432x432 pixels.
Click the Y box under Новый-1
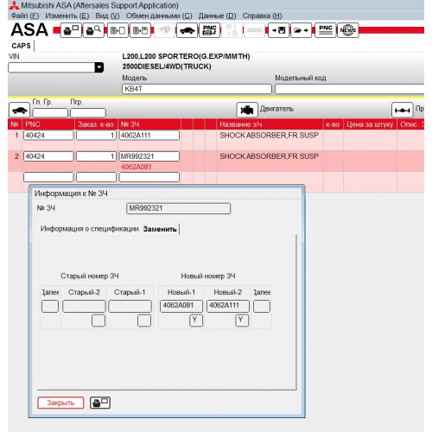pos(196,321)
